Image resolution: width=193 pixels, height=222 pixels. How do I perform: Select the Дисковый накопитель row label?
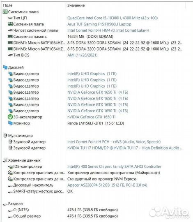coord(33,185)
